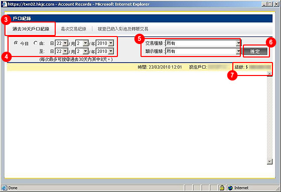
Task: Open the 由 row day dropdown
Action: click(x=62, y=43)
